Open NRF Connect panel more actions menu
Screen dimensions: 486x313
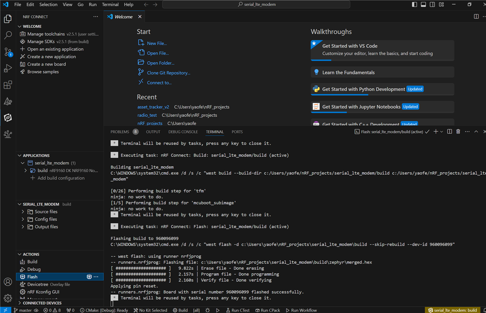tap(96, 17)
